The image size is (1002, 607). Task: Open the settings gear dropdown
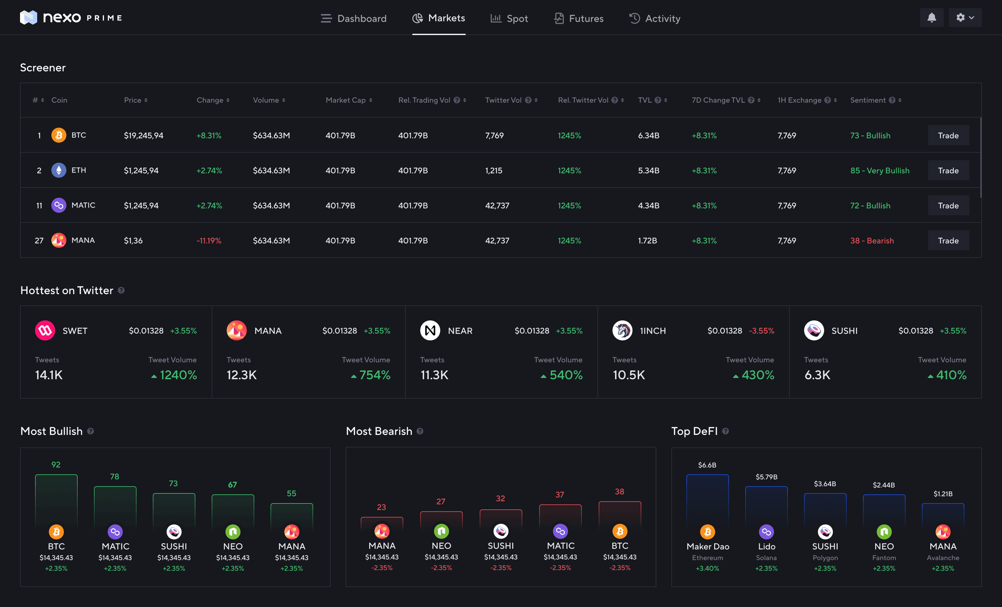coord(965,18)
